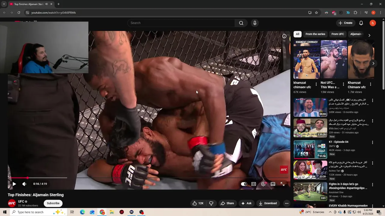Open media controls icon in toolbar
This screenshot has width=385, height=216.
[x=366, y=13]
